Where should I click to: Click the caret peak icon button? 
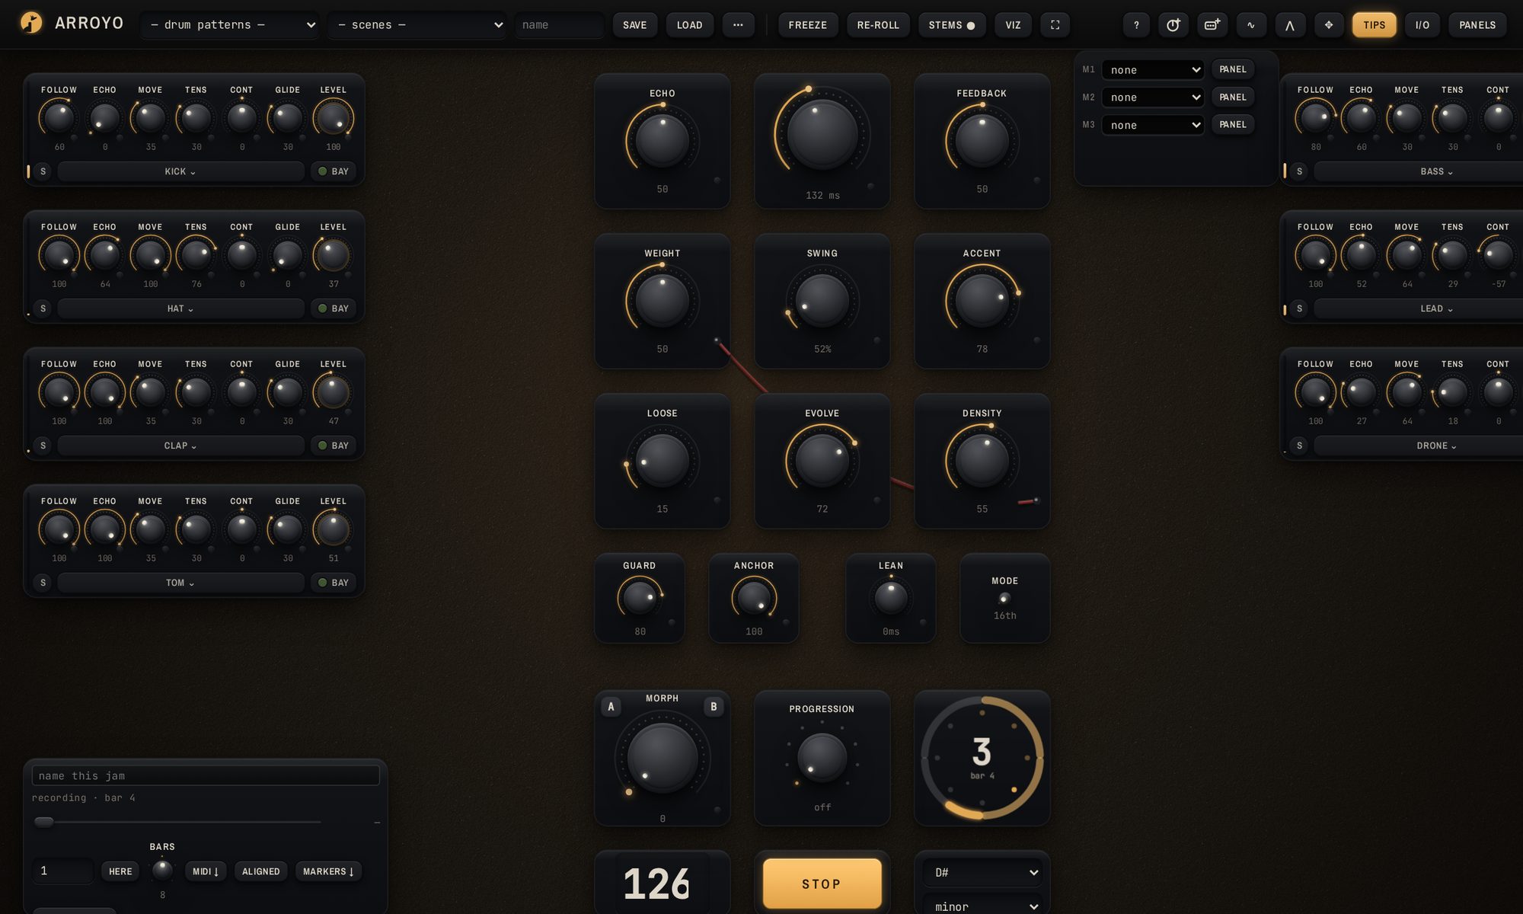coord(1290,25)
